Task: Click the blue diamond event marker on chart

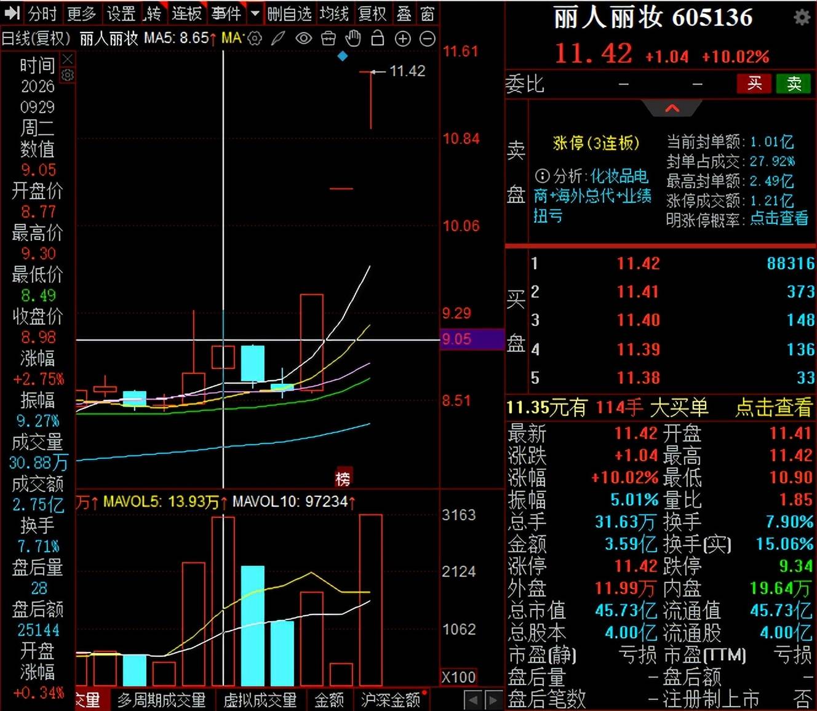Action: [x=343, y=56]
